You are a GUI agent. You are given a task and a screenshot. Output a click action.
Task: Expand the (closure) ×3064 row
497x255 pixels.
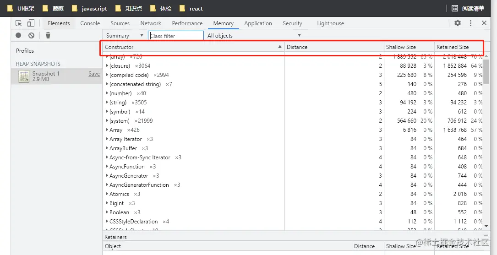tap(107, 66)
